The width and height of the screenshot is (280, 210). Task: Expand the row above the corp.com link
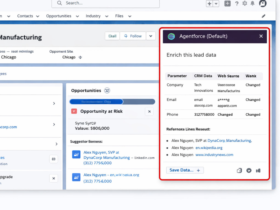click(54, 103)
